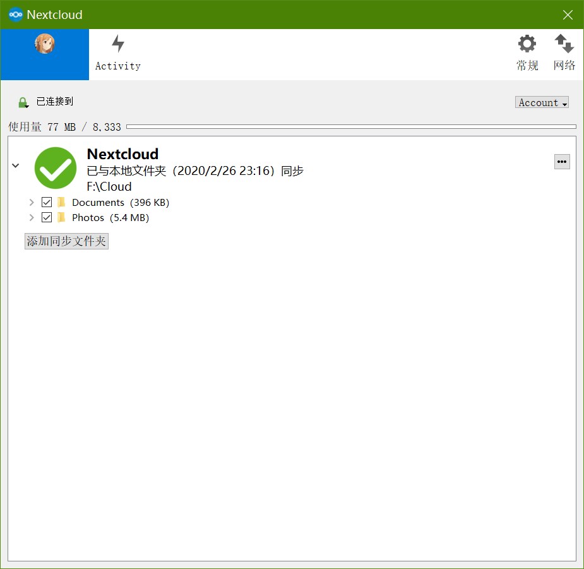This screenshot has height=569, width=584.
Task: Select the Photos (5.4 MB) row
Action: pyautogui.click(x=110, y=218)
